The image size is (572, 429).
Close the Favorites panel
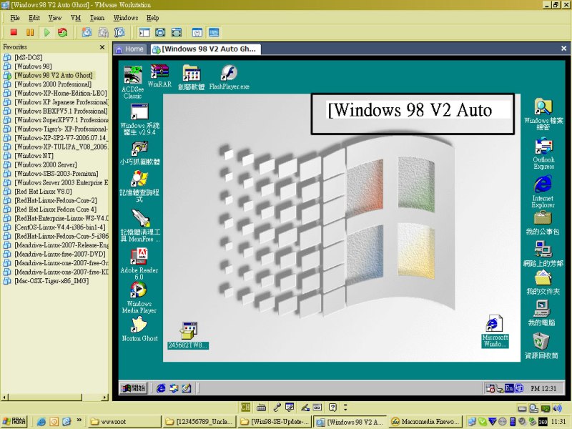tap(102, 47)
